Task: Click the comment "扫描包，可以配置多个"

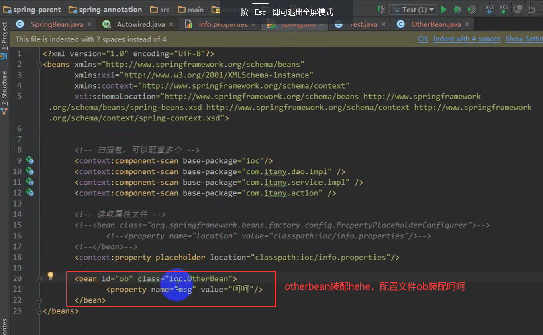Action: pyautogui.click(x=139, y=150)
